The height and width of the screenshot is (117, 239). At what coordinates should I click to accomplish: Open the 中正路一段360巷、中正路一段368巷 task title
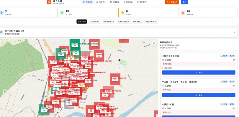coord(179,82)
